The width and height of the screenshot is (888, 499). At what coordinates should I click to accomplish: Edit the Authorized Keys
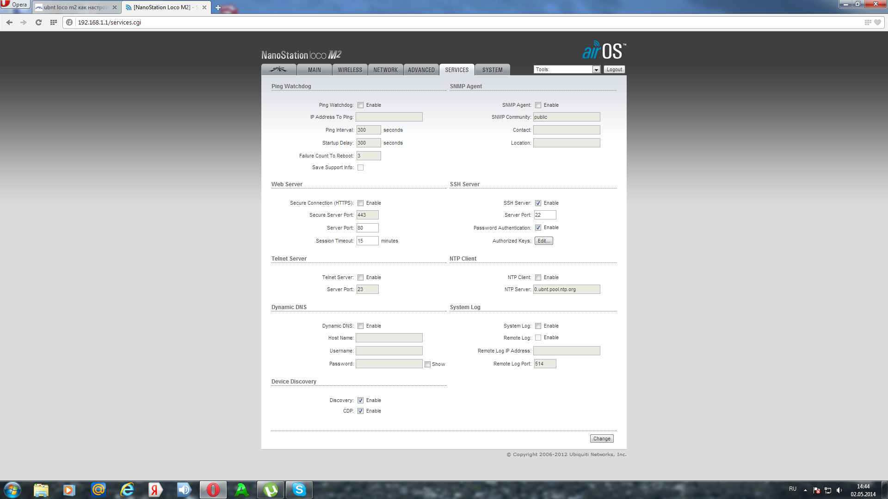click(x=543, y=241)
